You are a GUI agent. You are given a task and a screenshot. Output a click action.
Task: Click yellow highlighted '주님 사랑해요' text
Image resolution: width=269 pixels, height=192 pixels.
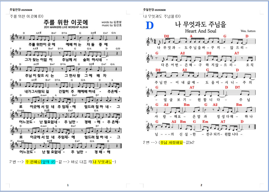click(172, 143)
